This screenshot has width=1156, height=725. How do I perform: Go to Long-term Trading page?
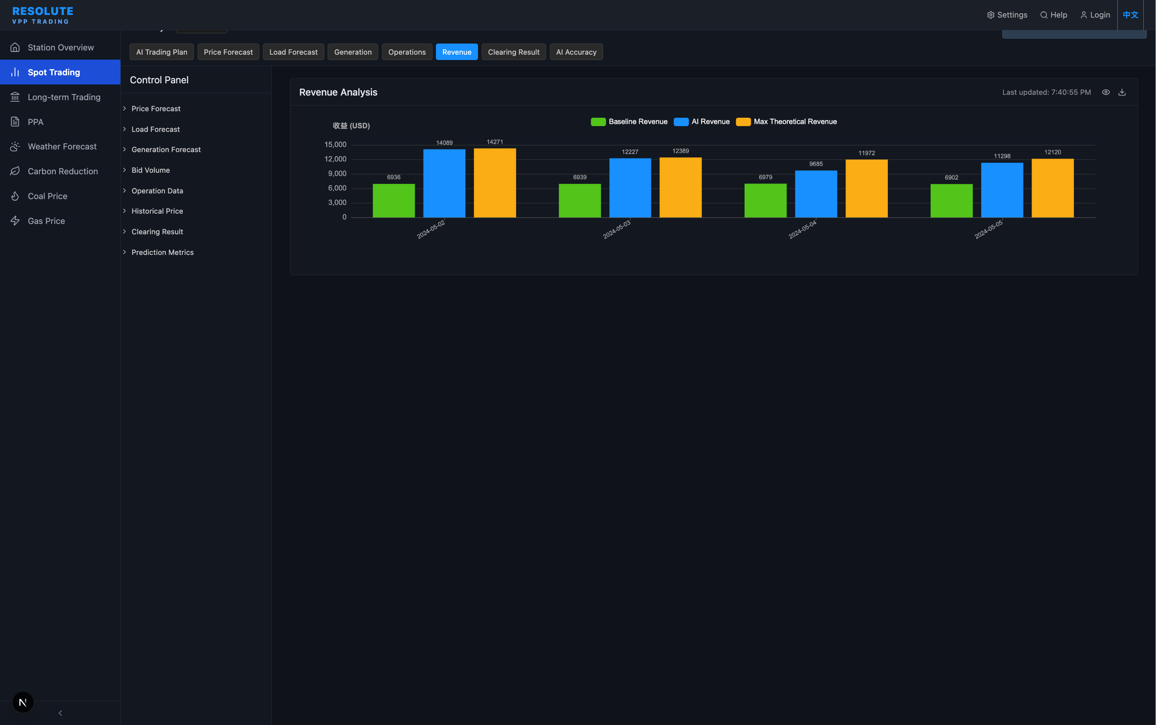pos(60,97)
